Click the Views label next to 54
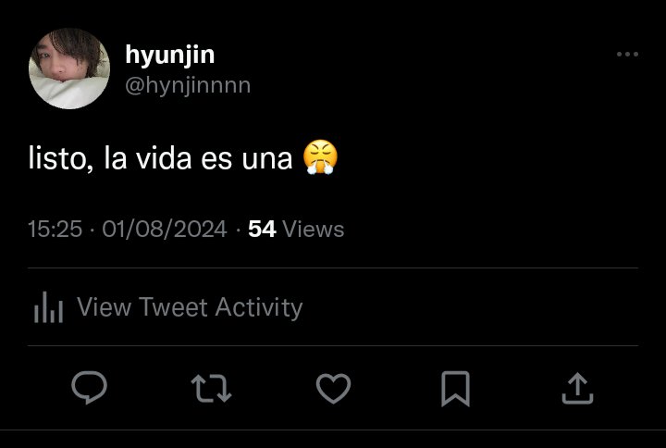The image size is (666, 448). point(313,230)
